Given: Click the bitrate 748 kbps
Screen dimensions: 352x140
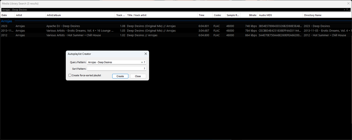Looking at the screenshot, I should click(x=251, y=26).
